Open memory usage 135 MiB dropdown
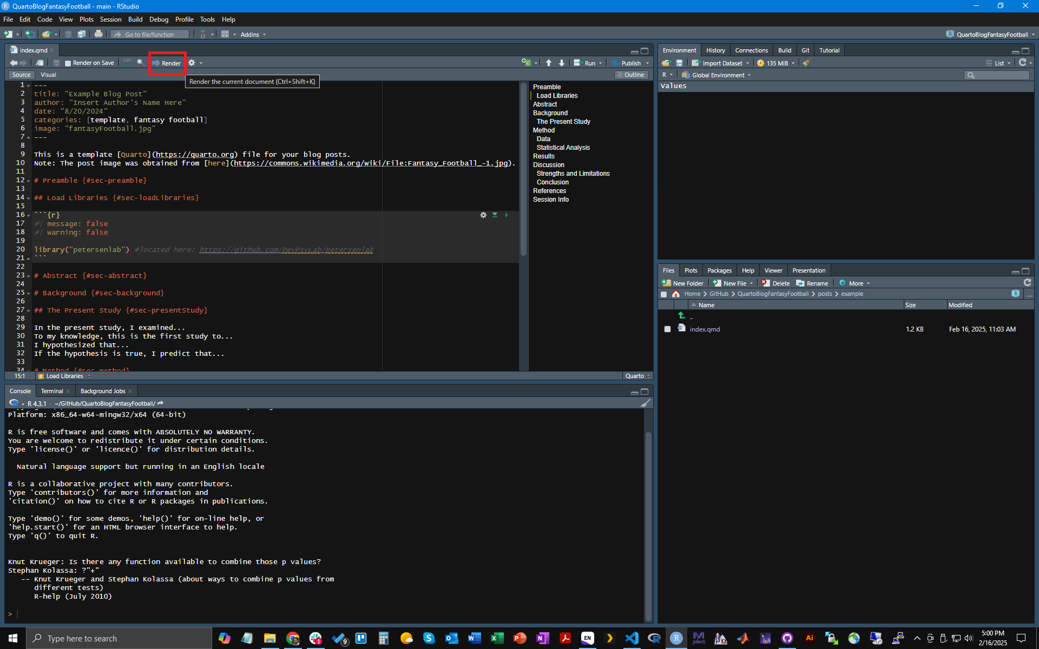1039x649 pixels. [776, 63]
